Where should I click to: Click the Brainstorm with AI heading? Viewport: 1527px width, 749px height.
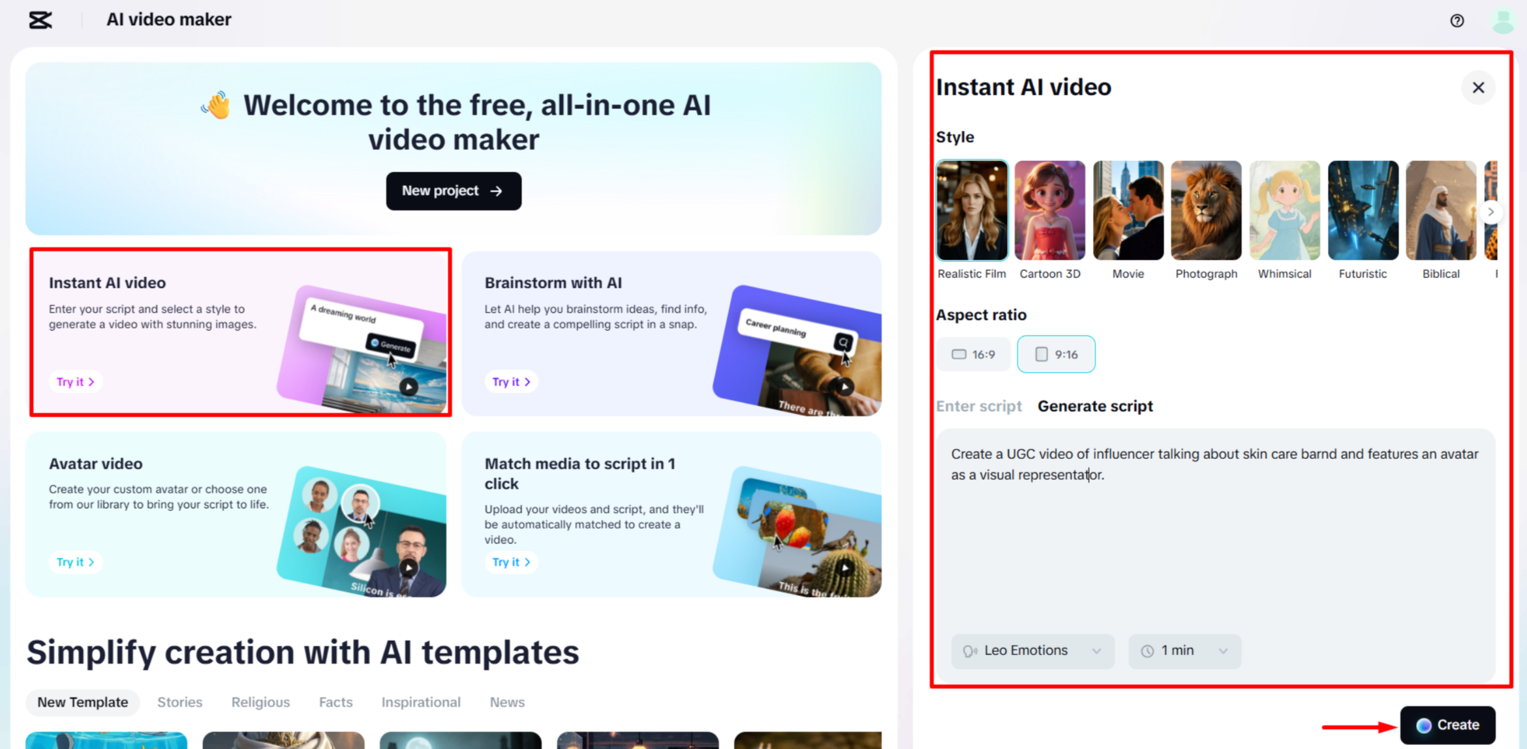tap(553, 283)
